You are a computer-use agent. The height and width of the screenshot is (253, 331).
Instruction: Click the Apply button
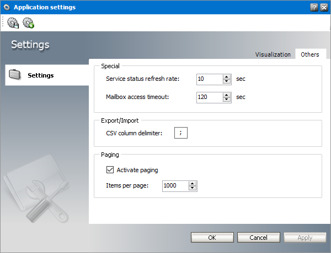(305, 238)
